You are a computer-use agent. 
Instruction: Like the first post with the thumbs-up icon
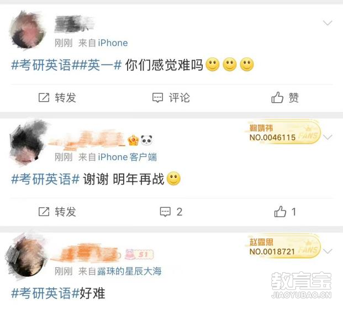click(277, 97)
